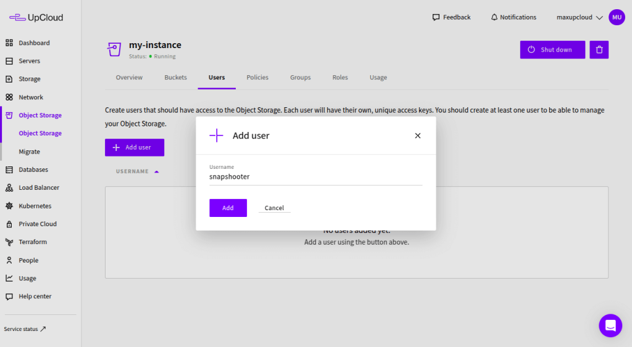Image resolution: width=632 pixels, height=347 pixels.
Task: Click the Username input field
Action: click(x=315, y=177)
